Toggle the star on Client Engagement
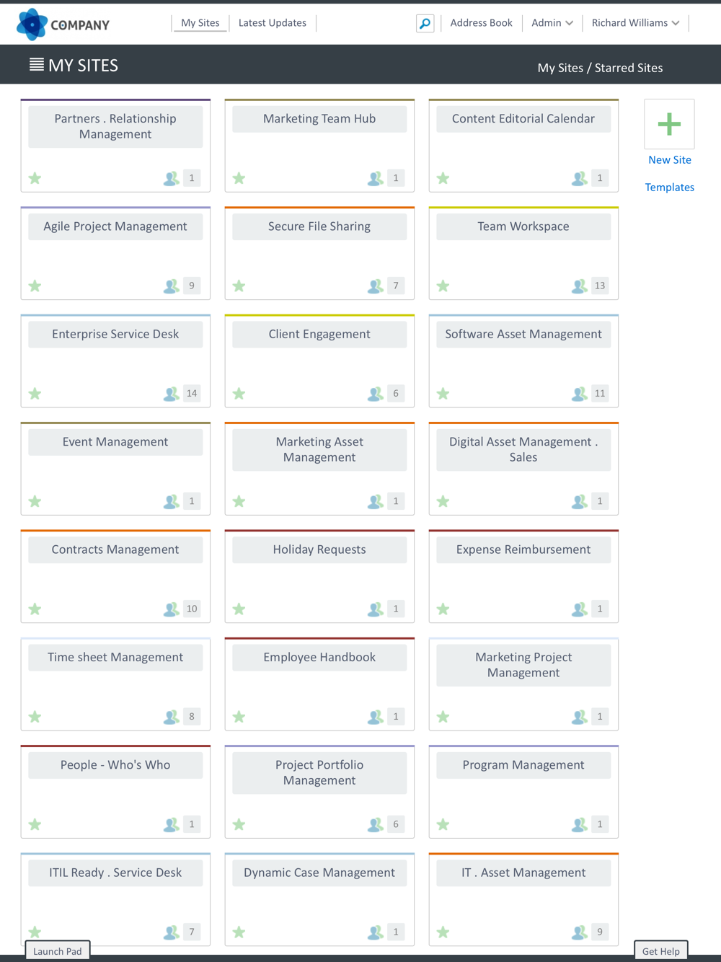The width and height of the screenshot is (721, 962). point(239,394)
